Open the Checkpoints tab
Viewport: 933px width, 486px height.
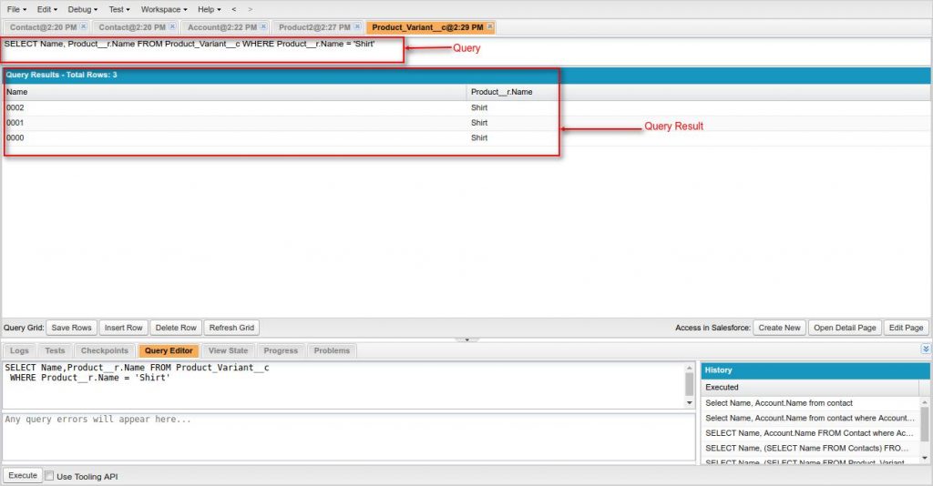104,350
